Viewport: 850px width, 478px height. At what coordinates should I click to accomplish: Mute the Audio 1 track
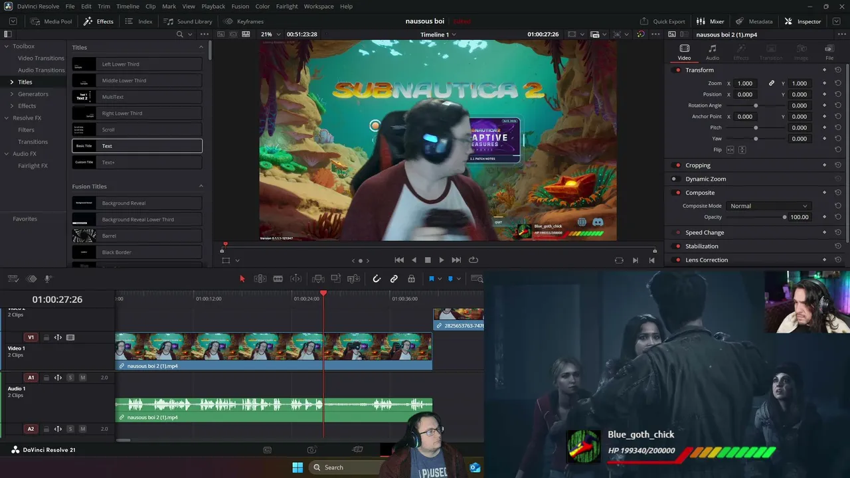tap(82, 378)
